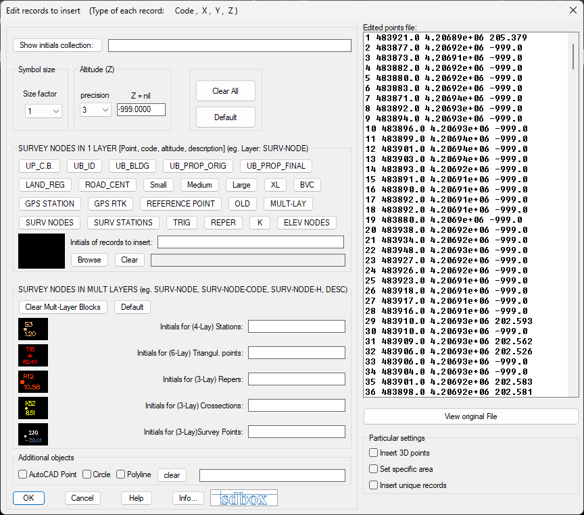Click the R12 reper block preview
The image size is (584, 515).
(33, 382)
